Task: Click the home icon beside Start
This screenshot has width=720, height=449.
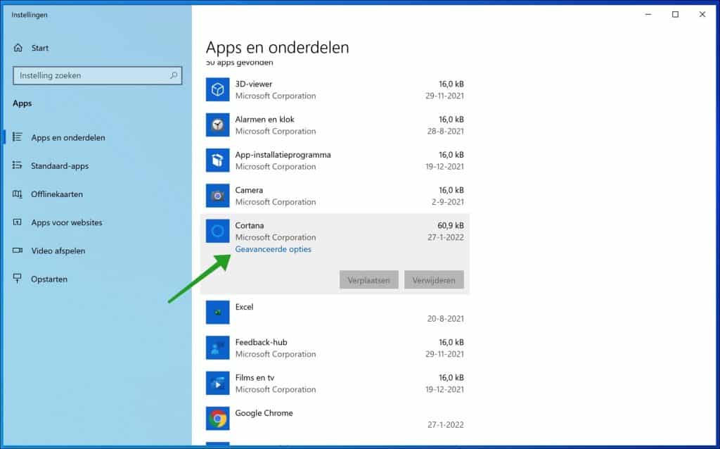Action: point(18,48)
